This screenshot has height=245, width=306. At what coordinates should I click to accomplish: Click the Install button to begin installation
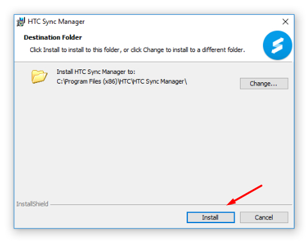pyautogui.click(x=210, y=217)
